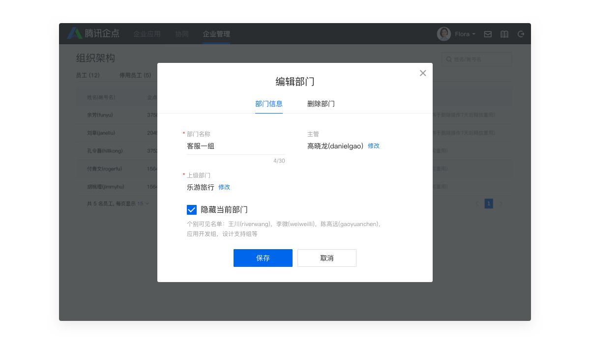Close the 编辑部门 dialog with X
The image size is (590, 344).
(422, 73)
